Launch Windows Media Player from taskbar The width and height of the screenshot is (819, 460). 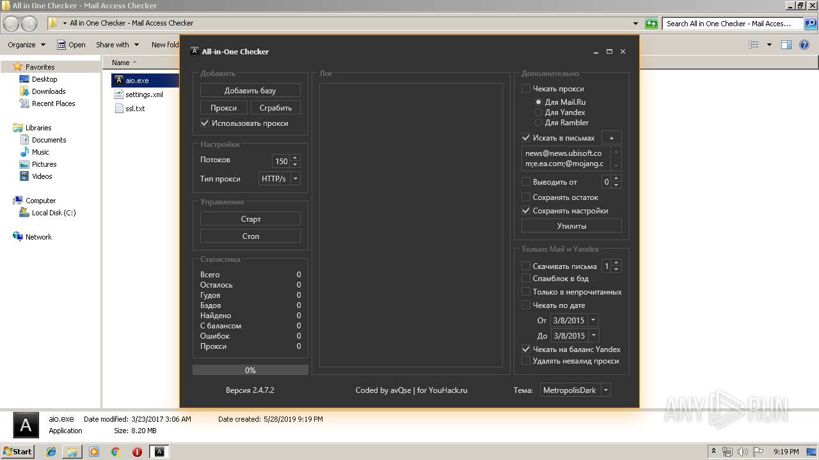(94, 452)
